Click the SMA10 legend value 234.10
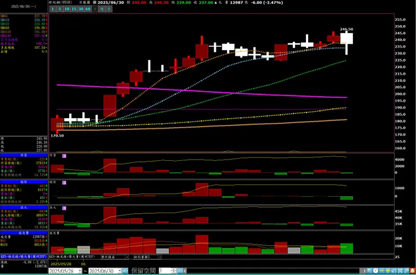Screen dimensions: 416x275 point(40,20)
